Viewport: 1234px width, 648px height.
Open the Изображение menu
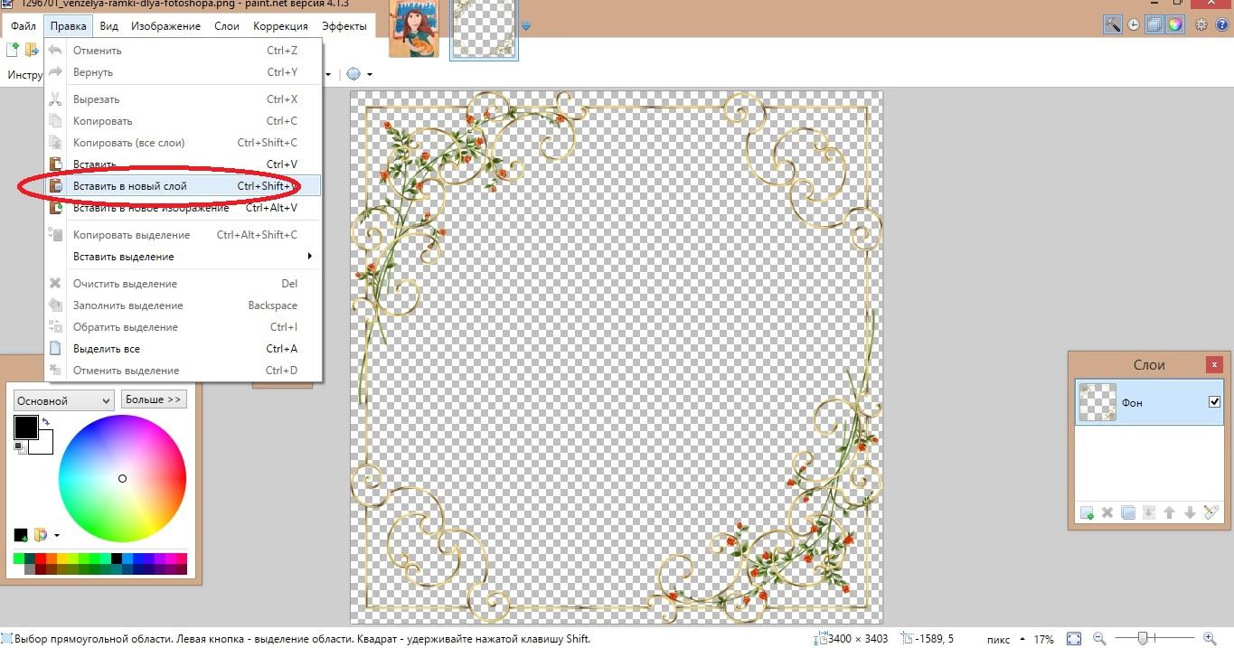(x=165, y=26)
